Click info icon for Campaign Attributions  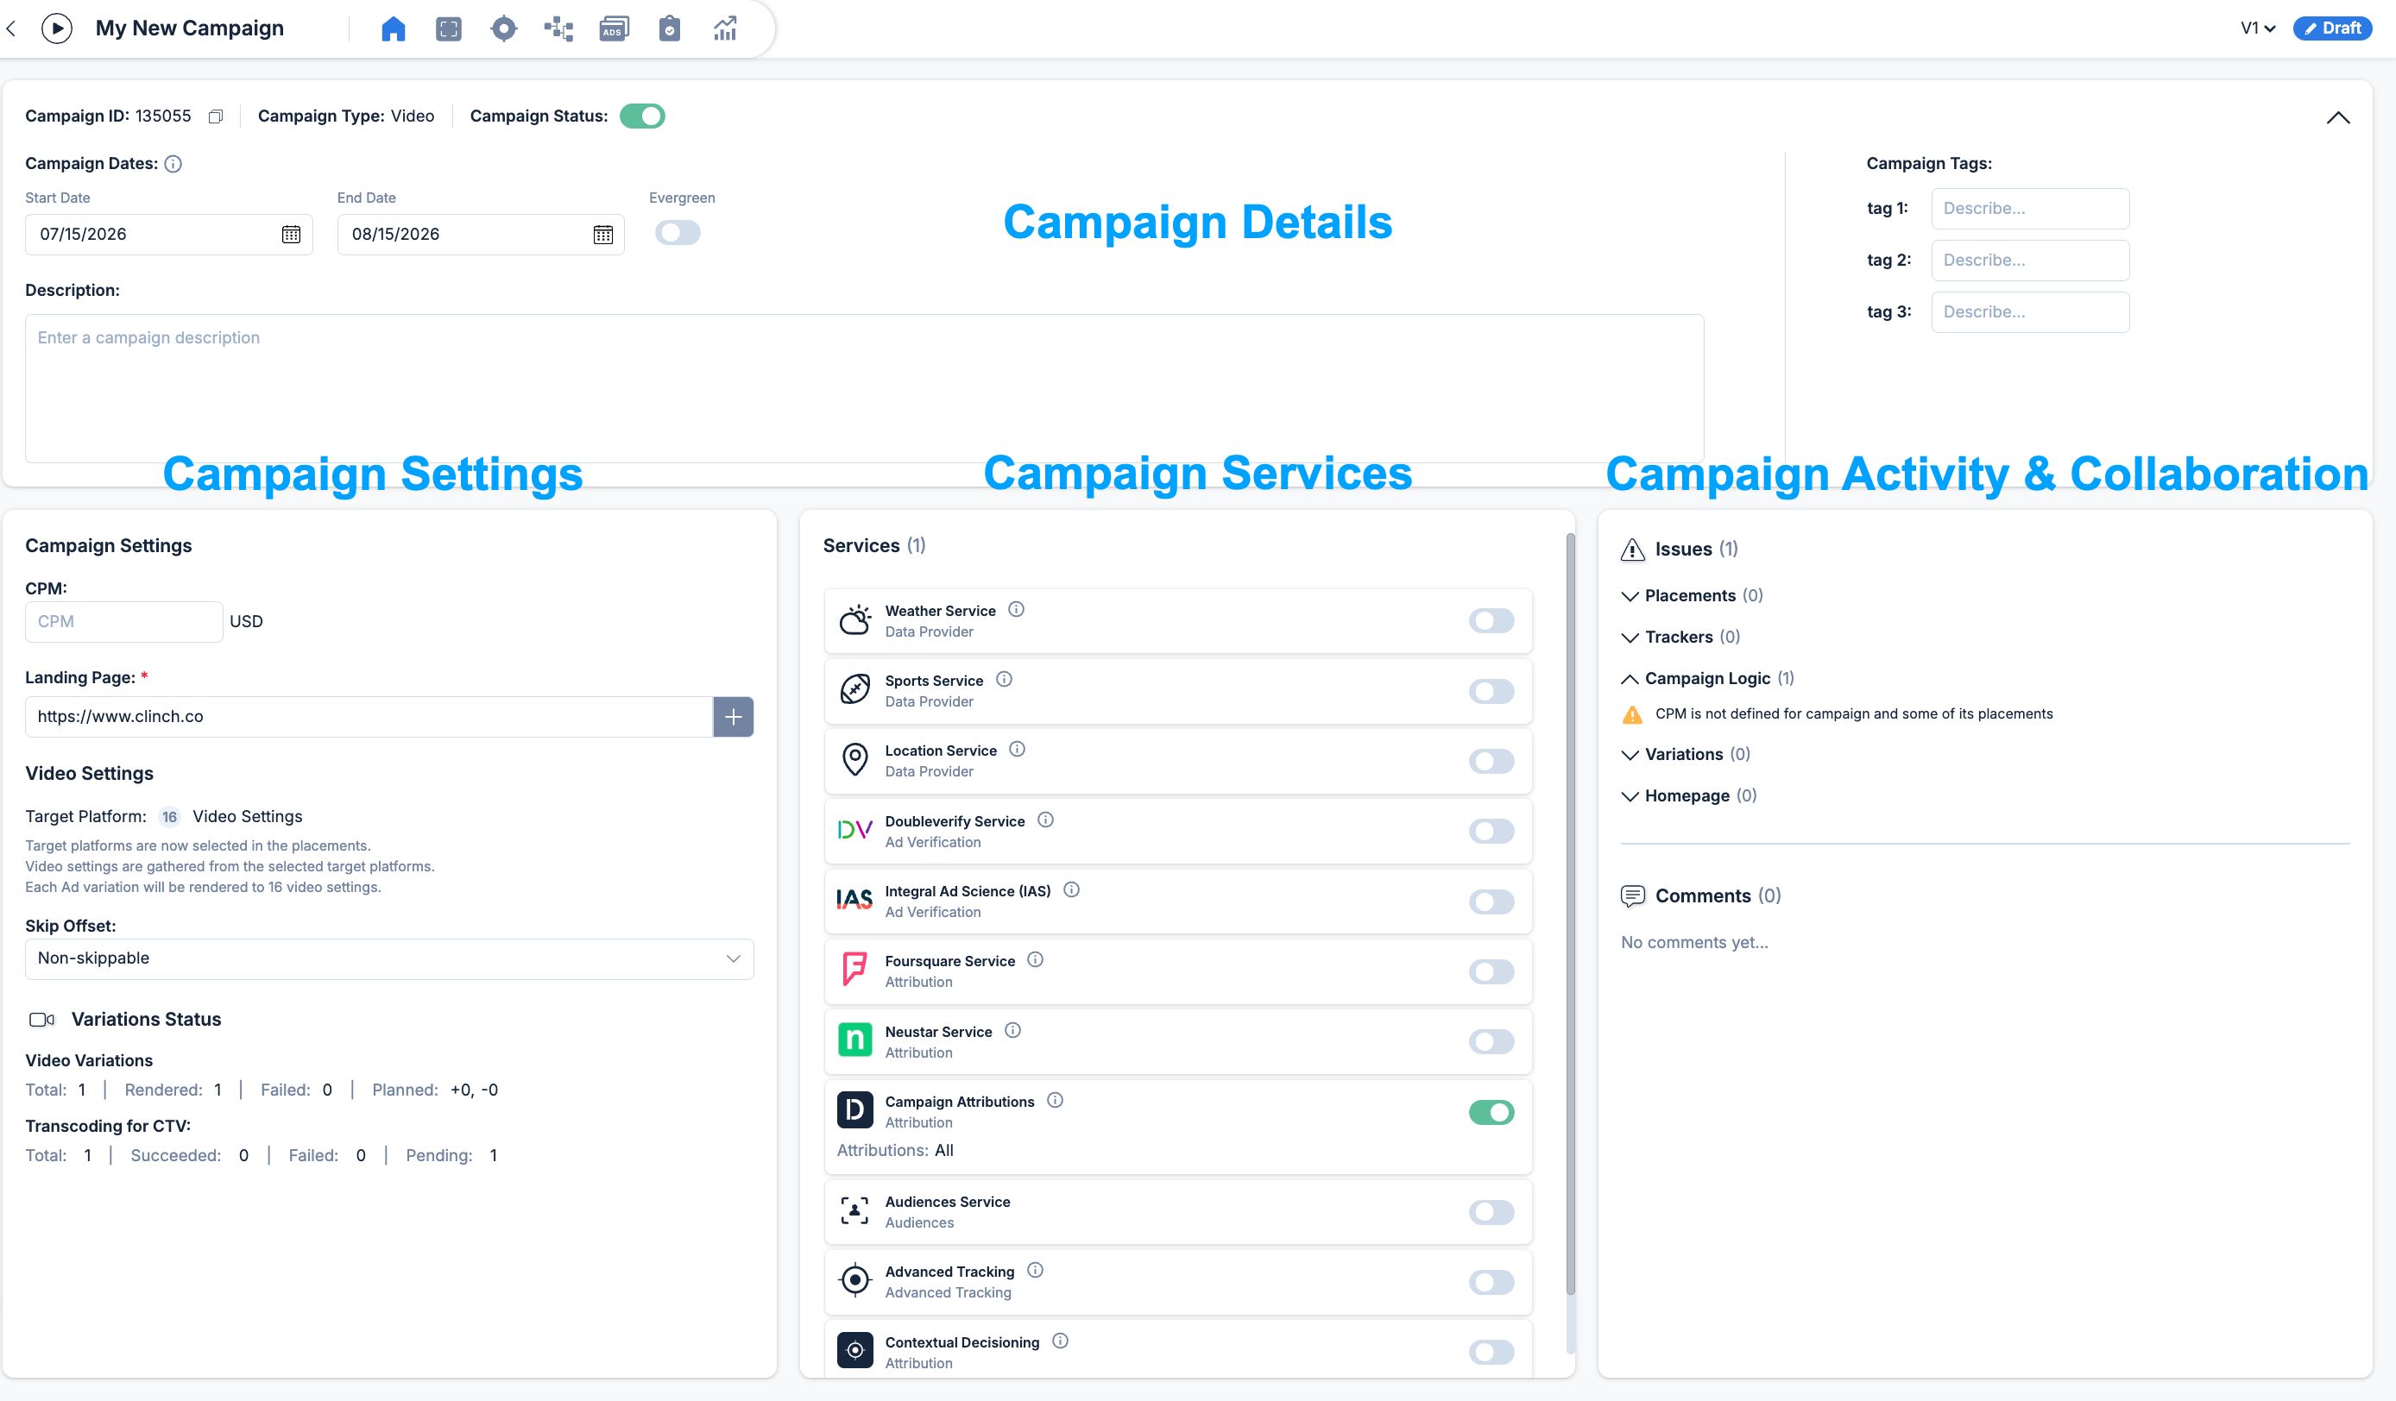point(1056,1100)
